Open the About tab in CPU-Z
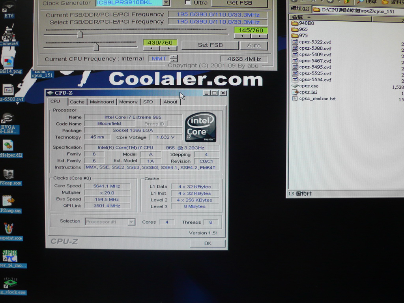Screen dimensions: 404x303 [170, 102]
